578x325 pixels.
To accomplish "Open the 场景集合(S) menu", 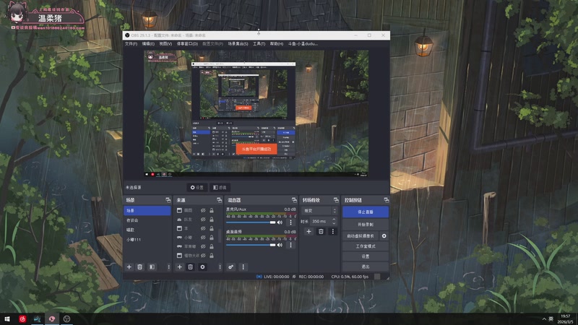I will (238, 44).
